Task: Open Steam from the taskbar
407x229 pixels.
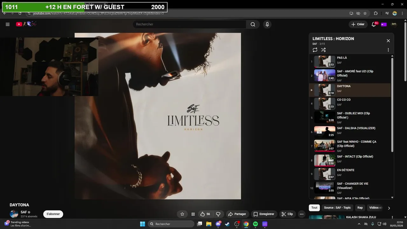Action: click(227, 224)
